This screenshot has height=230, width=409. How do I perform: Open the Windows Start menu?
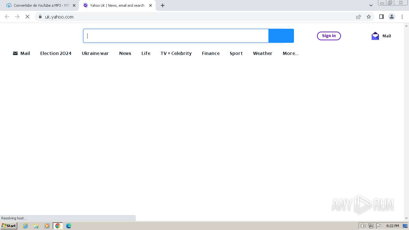(9, 226)
